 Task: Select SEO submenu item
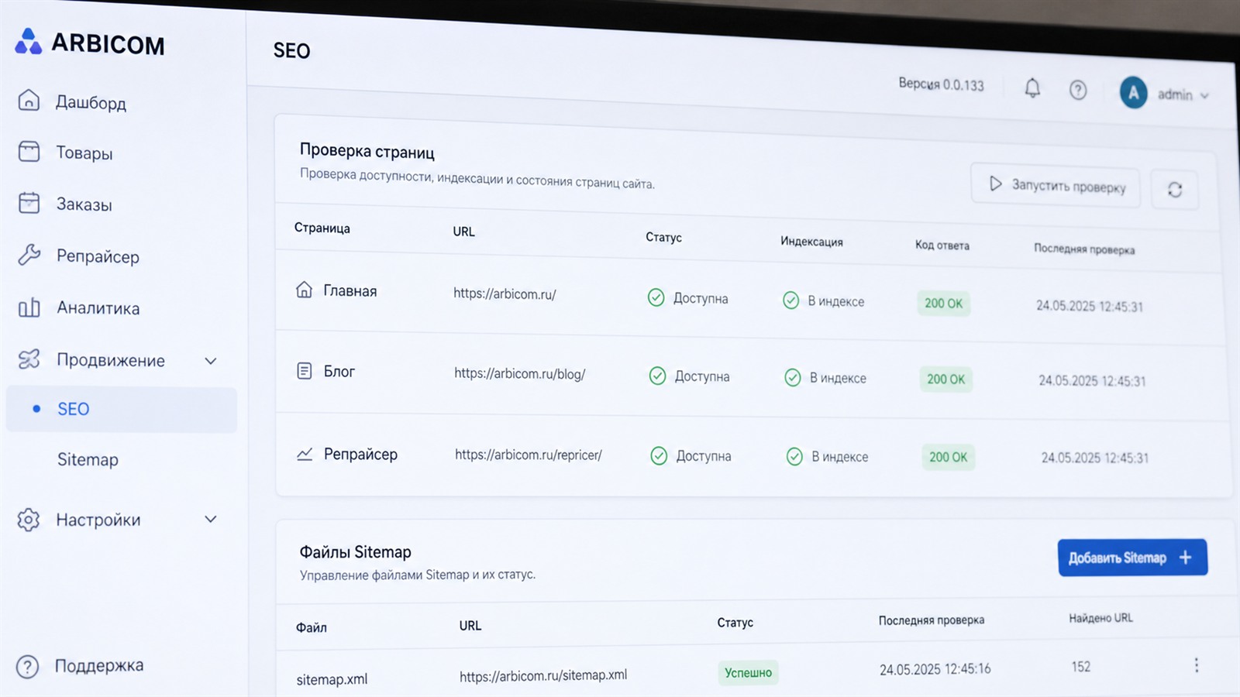[122, 409]
